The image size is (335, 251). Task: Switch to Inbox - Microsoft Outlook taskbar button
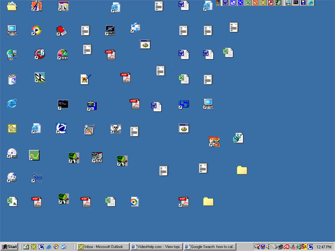[x=103, y=247]
